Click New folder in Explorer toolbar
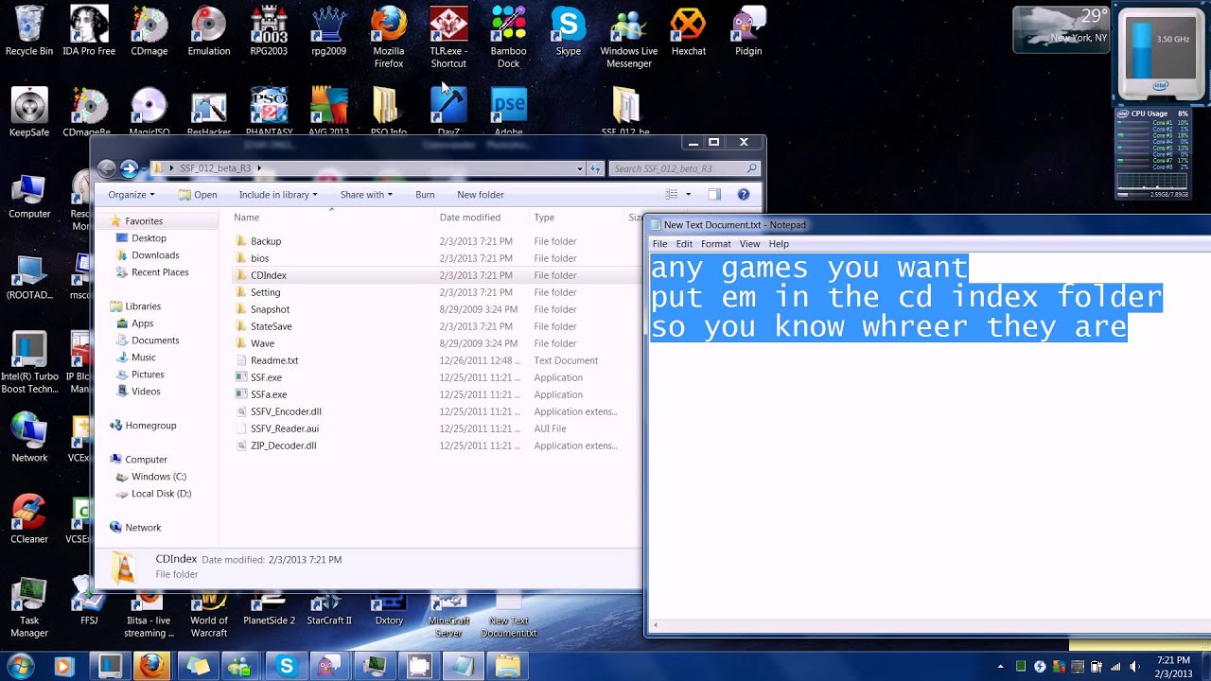 click(x=481, y=195)
